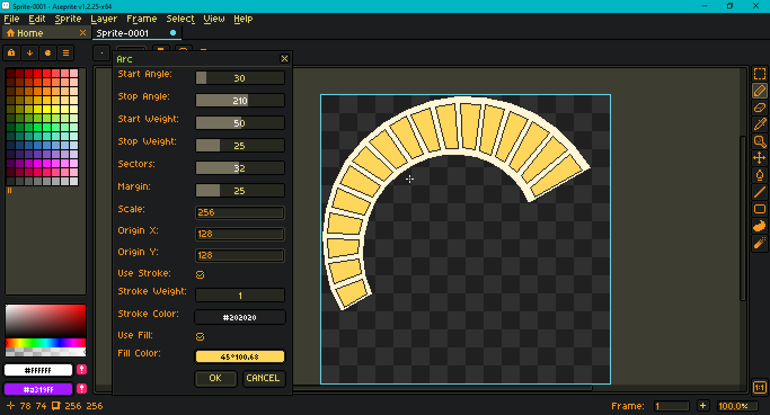
Task: Open the Fill Color swatch picker
Action: pos(240,356)
